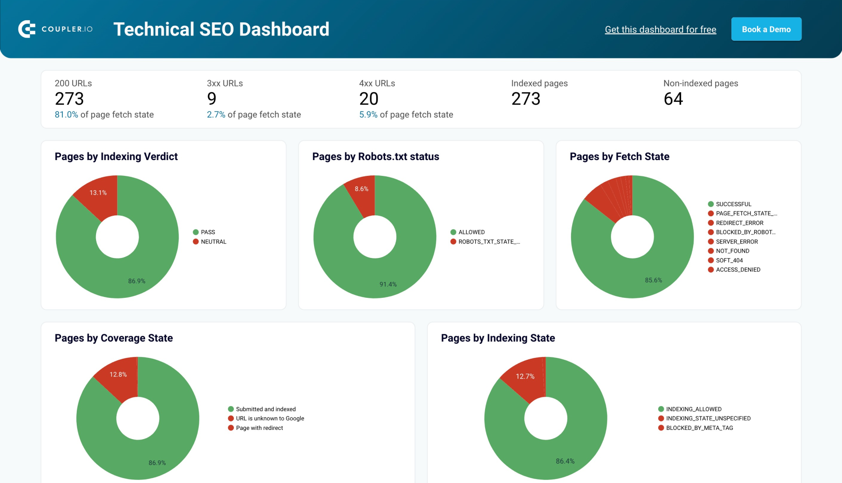
Task: Click the ALLOWED legend marker dot
Action: [453, 232]
